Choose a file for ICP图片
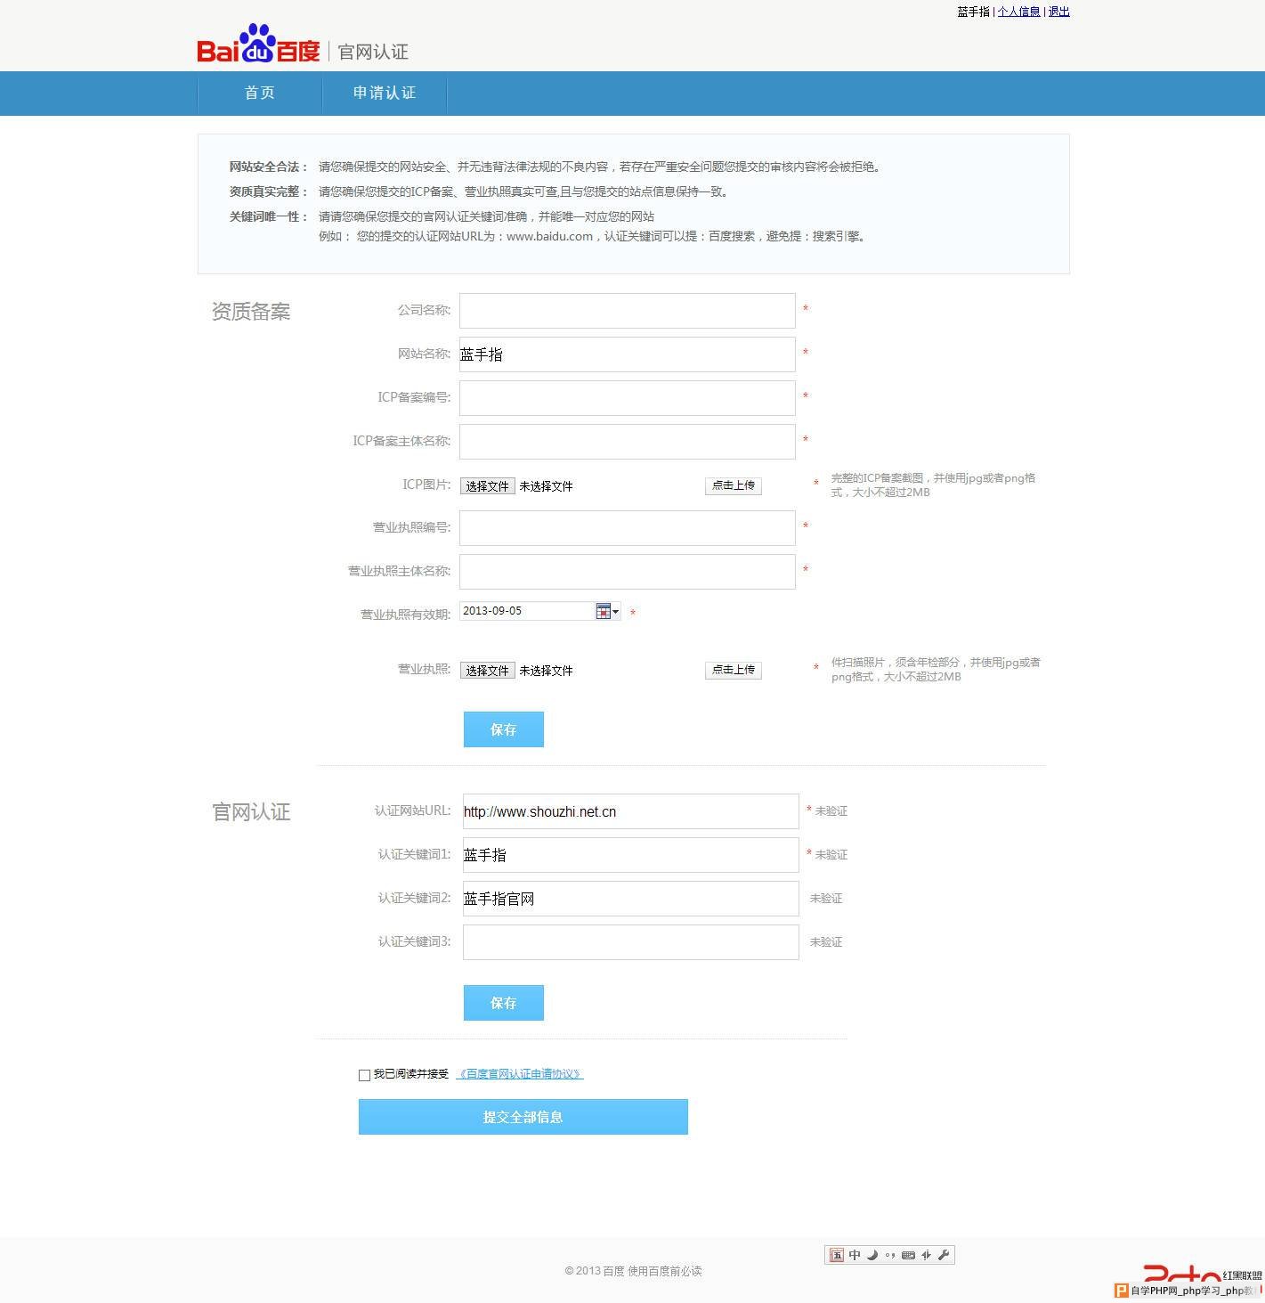The width and height of the screenshot is (1265, 1303). [487, 486]
